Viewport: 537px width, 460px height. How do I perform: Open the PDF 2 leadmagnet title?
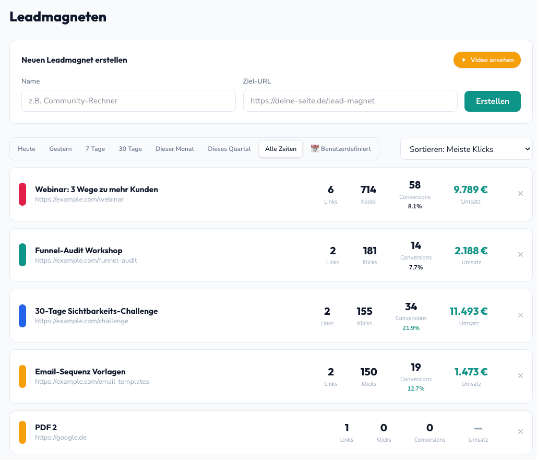tap(46, 428)
